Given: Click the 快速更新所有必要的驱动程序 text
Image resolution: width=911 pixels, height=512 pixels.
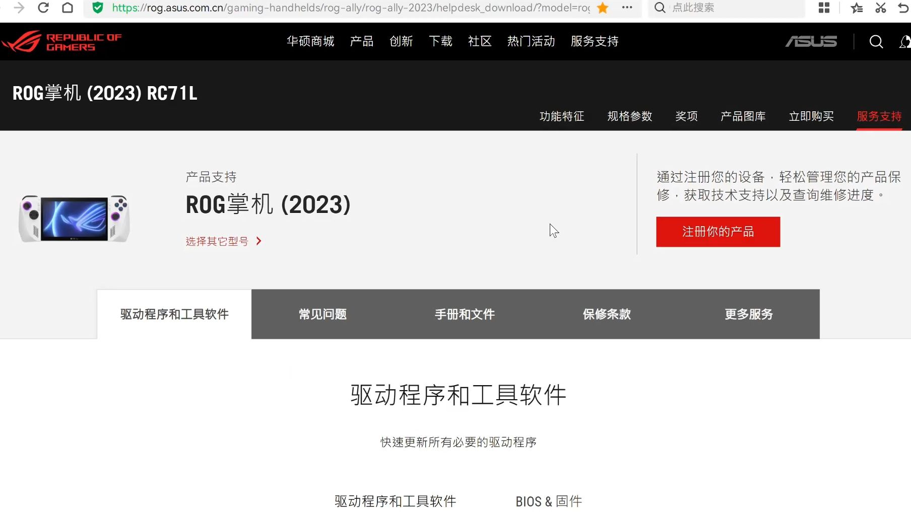Looking at the screenshot, I should (x=459, y=442).
